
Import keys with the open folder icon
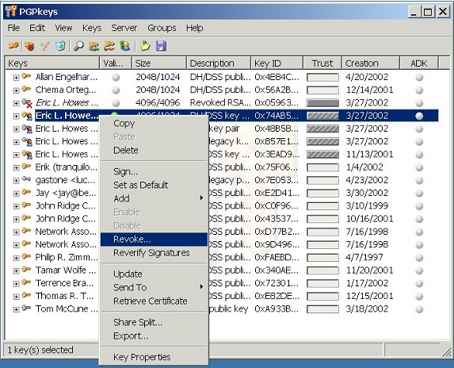tap(145, 46)
